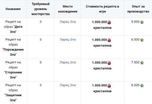The height and width of the screenshot is (104, 152).
Task: Click green star icon next to 6.500
Action: (142, 40)
